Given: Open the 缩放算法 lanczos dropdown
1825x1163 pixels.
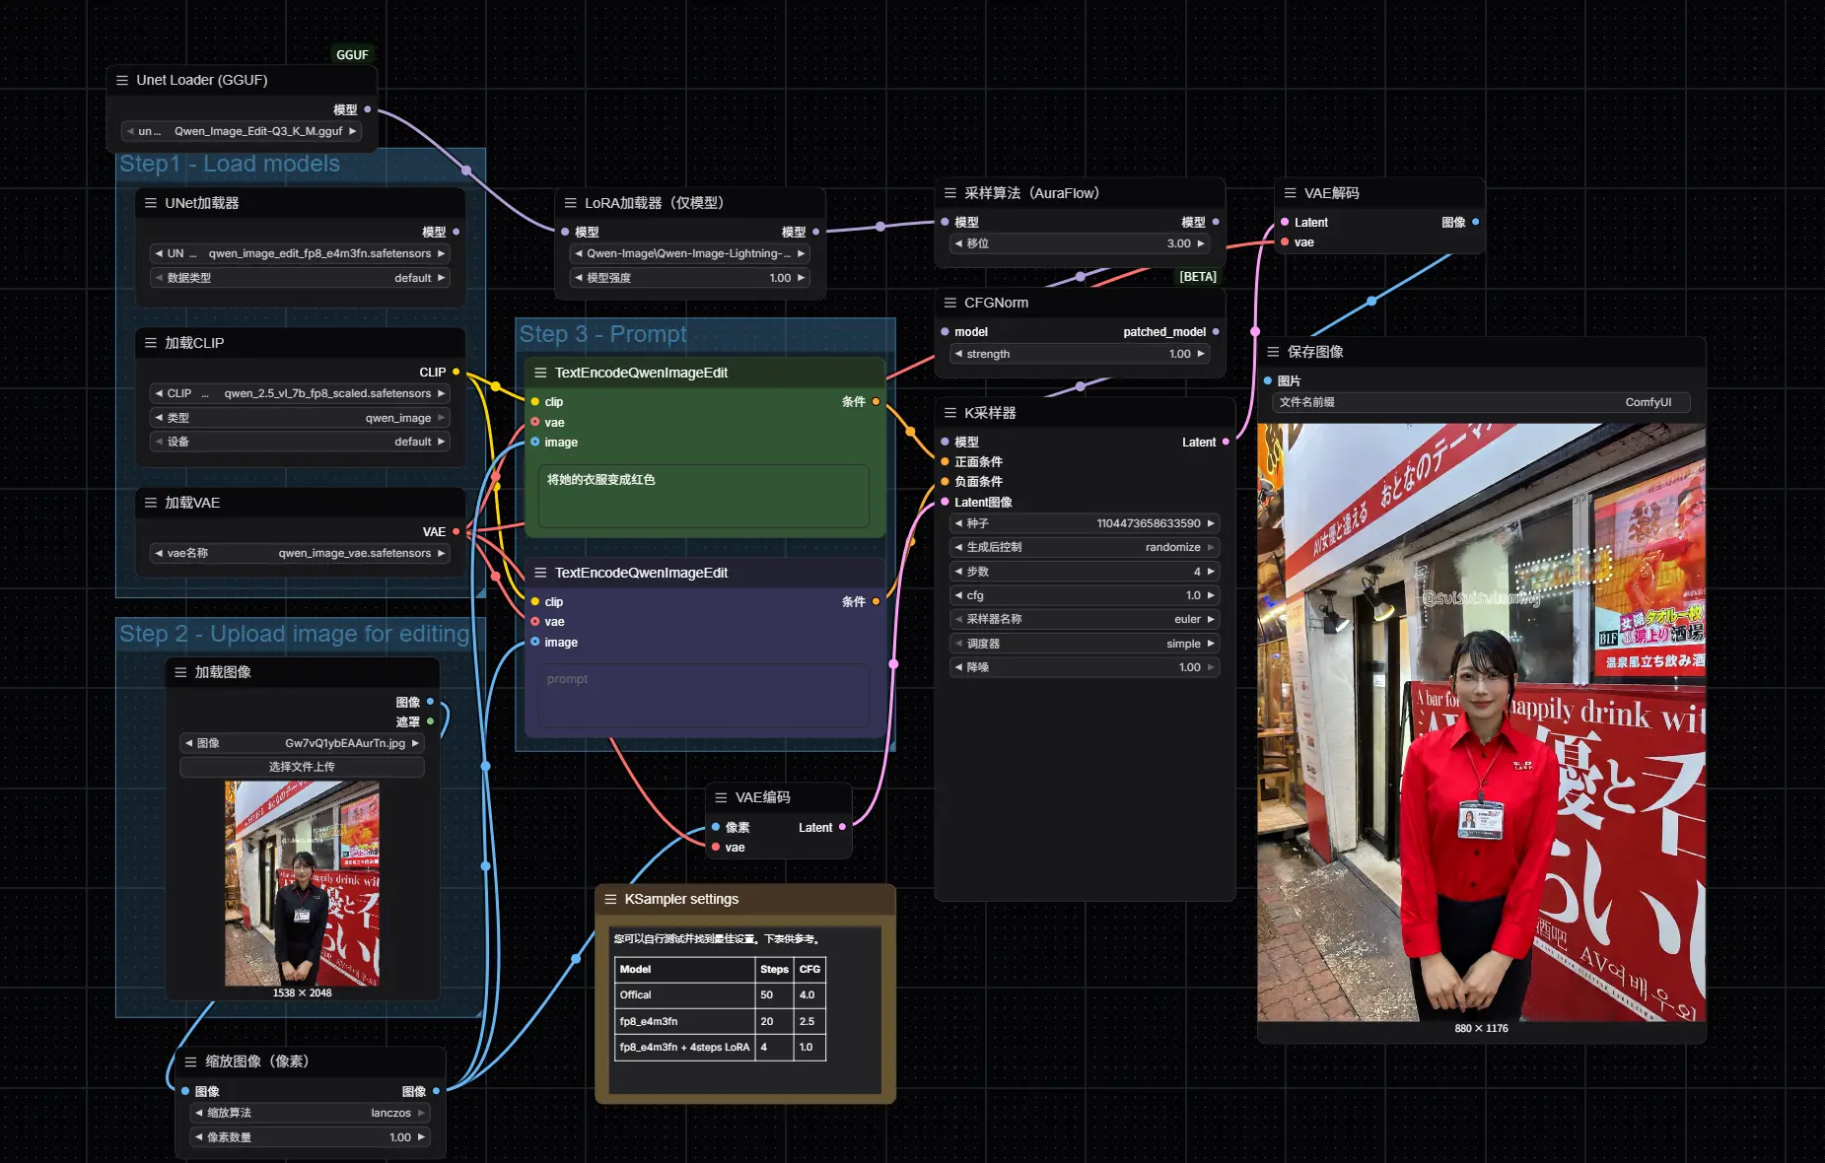Looking at the screenshot, I should pos(310,1113).
